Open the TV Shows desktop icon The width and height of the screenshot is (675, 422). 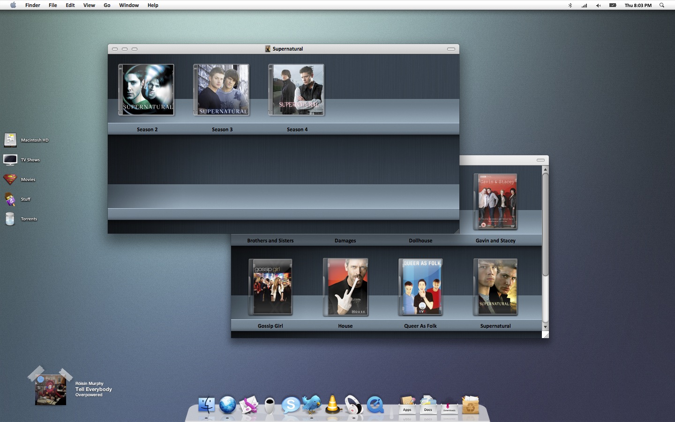coord(10,160)
